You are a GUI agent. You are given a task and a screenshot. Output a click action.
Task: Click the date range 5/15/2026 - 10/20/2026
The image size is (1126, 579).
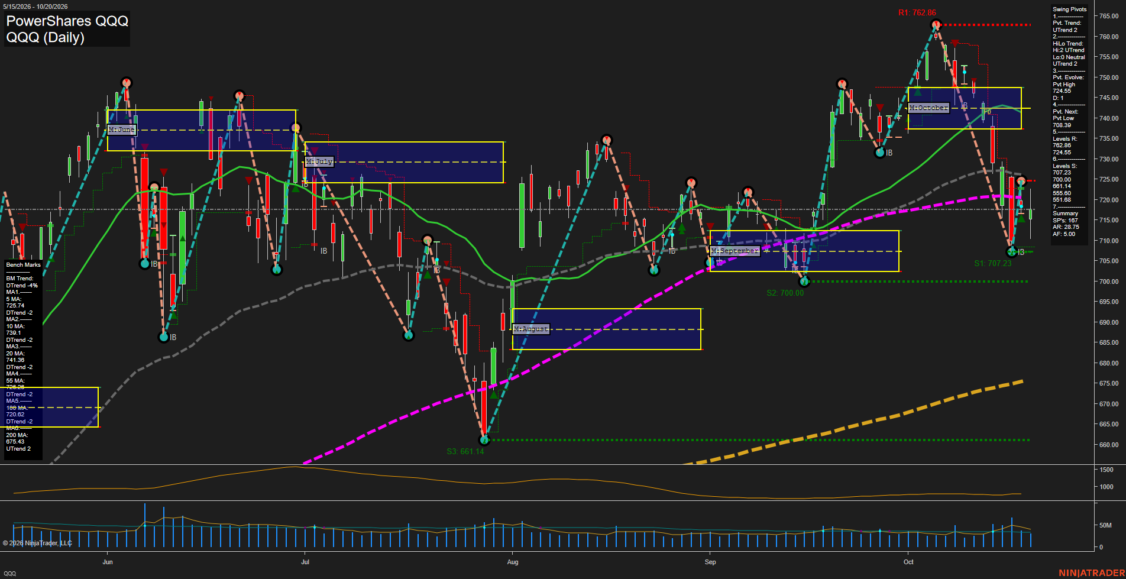35,7
